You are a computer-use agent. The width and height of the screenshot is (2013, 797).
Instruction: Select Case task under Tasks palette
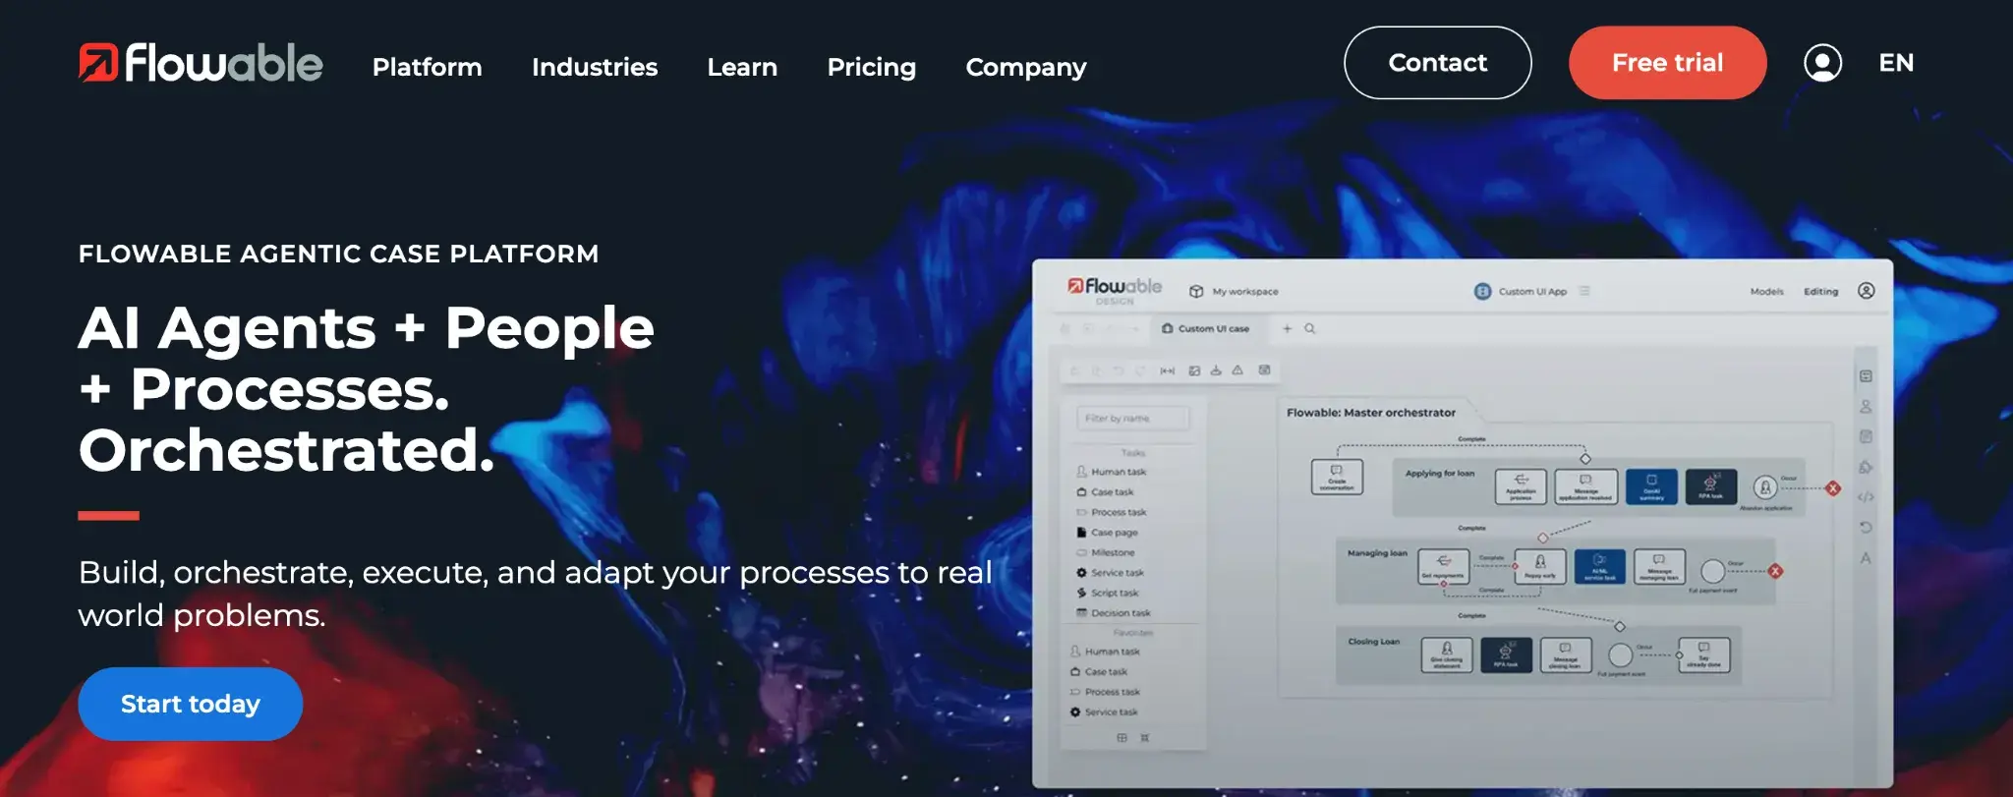pyautogui.click(x=1106, y=492)
